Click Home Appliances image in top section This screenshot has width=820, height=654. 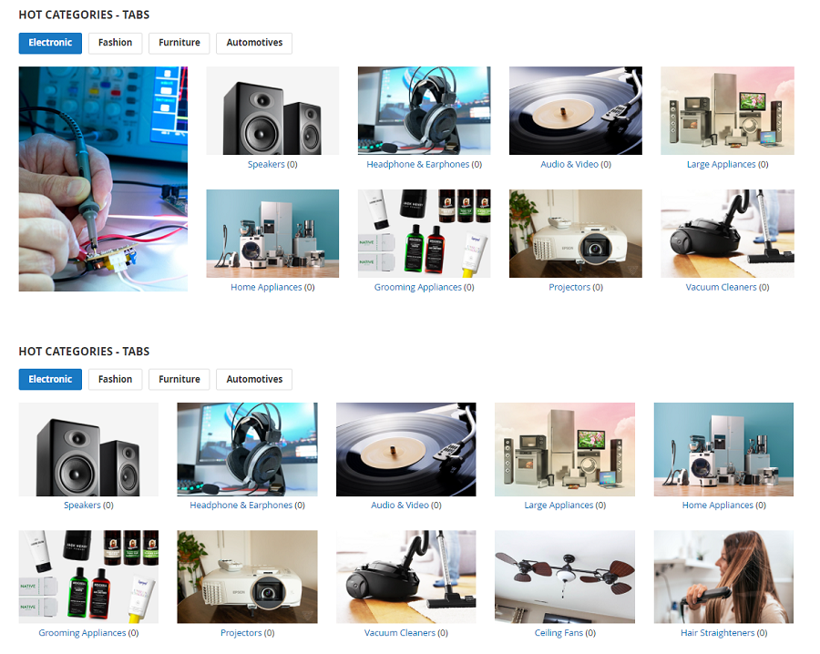[x=272, y=234]
